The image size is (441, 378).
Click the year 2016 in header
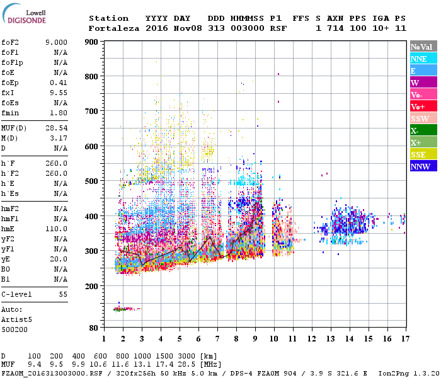(x=157, y=28)
